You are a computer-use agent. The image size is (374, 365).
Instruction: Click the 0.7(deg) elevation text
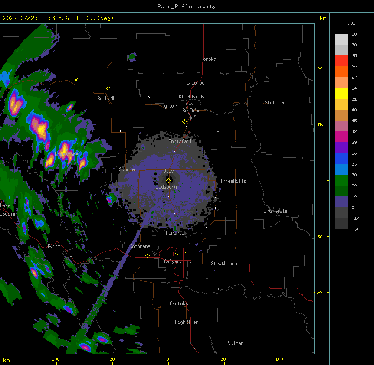click(100, 18)
